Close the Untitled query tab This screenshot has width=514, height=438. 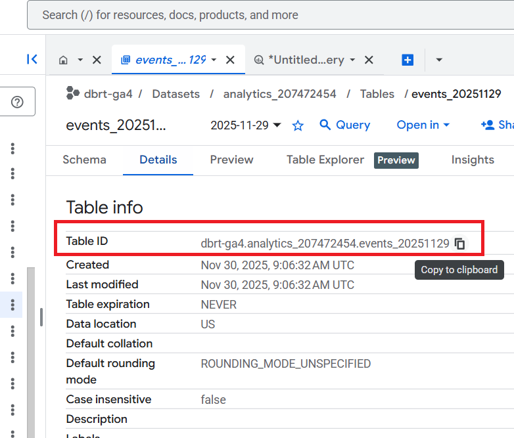(369, 60)
